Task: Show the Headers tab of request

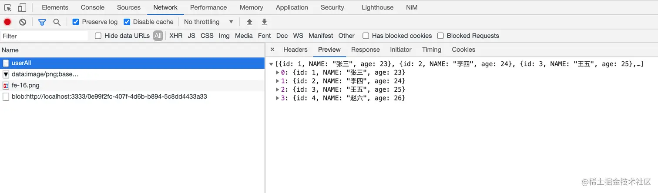Action: click(x=295, y=50)
